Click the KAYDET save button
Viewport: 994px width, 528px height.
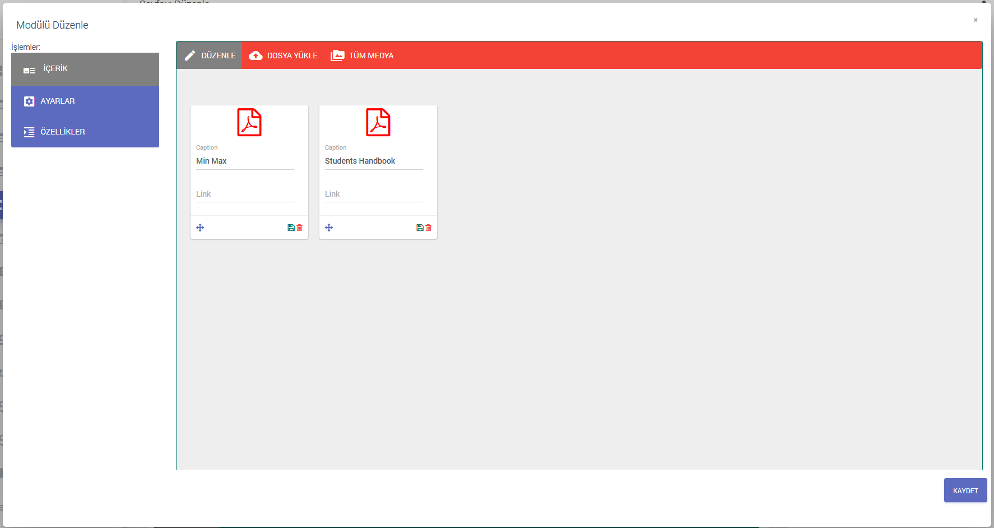pos(965,490)
